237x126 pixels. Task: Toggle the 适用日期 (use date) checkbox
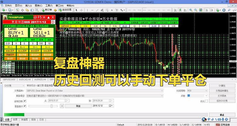coord(25,101)
